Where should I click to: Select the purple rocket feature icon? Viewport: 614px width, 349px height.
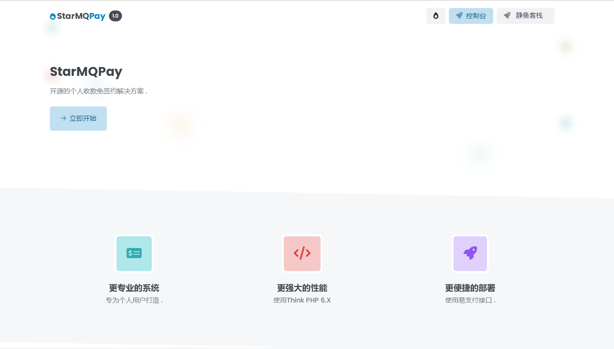[470, 253]
